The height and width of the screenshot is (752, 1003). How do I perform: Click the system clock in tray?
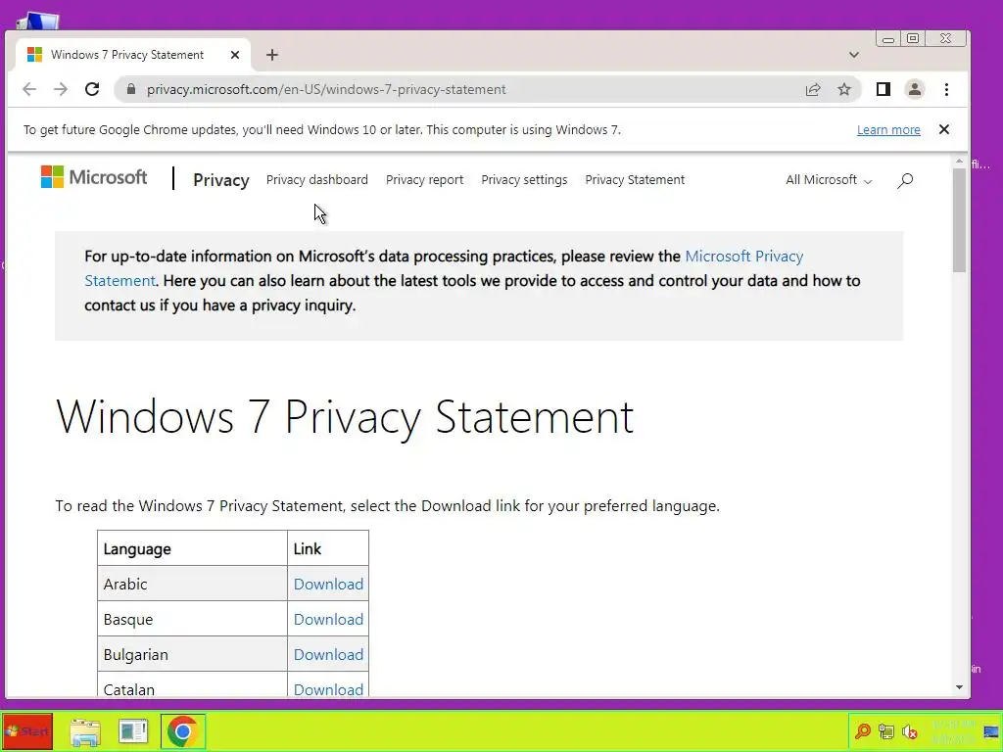953,730
